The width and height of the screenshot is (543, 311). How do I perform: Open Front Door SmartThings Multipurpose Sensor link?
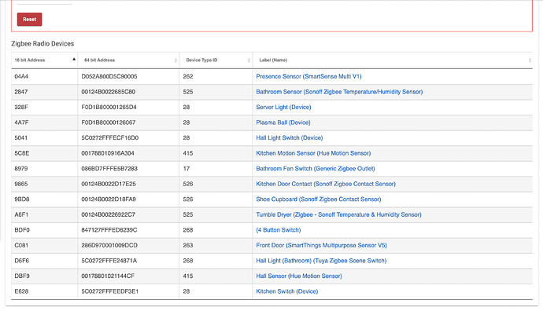321,245
